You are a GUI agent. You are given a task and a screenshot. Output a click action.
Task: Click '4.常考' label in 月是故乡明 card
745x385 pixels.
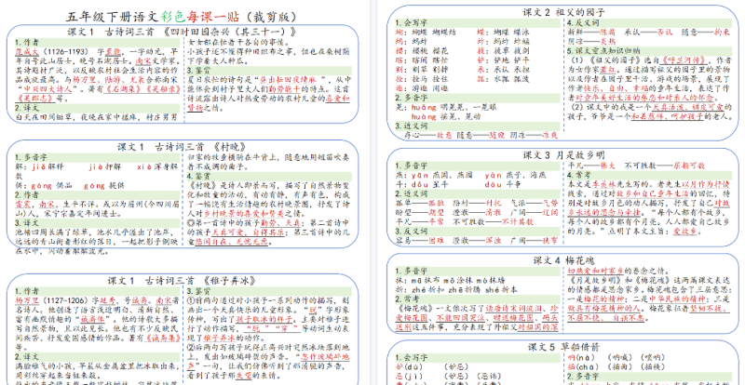coord(579,175)
